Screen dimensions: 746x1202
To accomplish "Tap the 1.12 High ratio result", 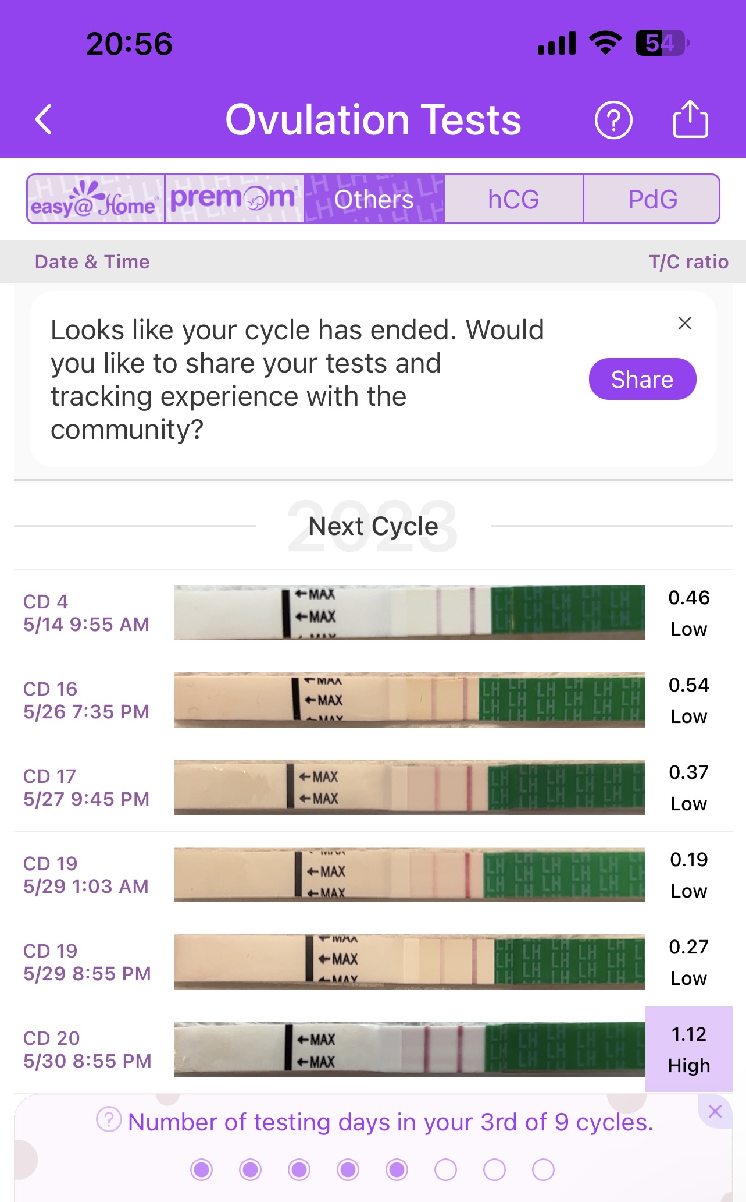I will tap(689, 1049).
